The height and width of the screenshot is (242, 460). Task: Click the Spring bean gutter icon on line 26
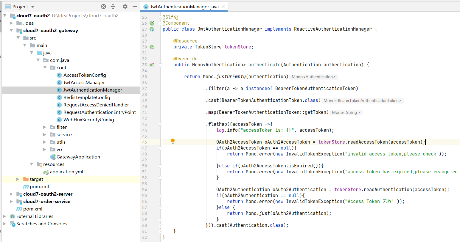click(152, 23)
